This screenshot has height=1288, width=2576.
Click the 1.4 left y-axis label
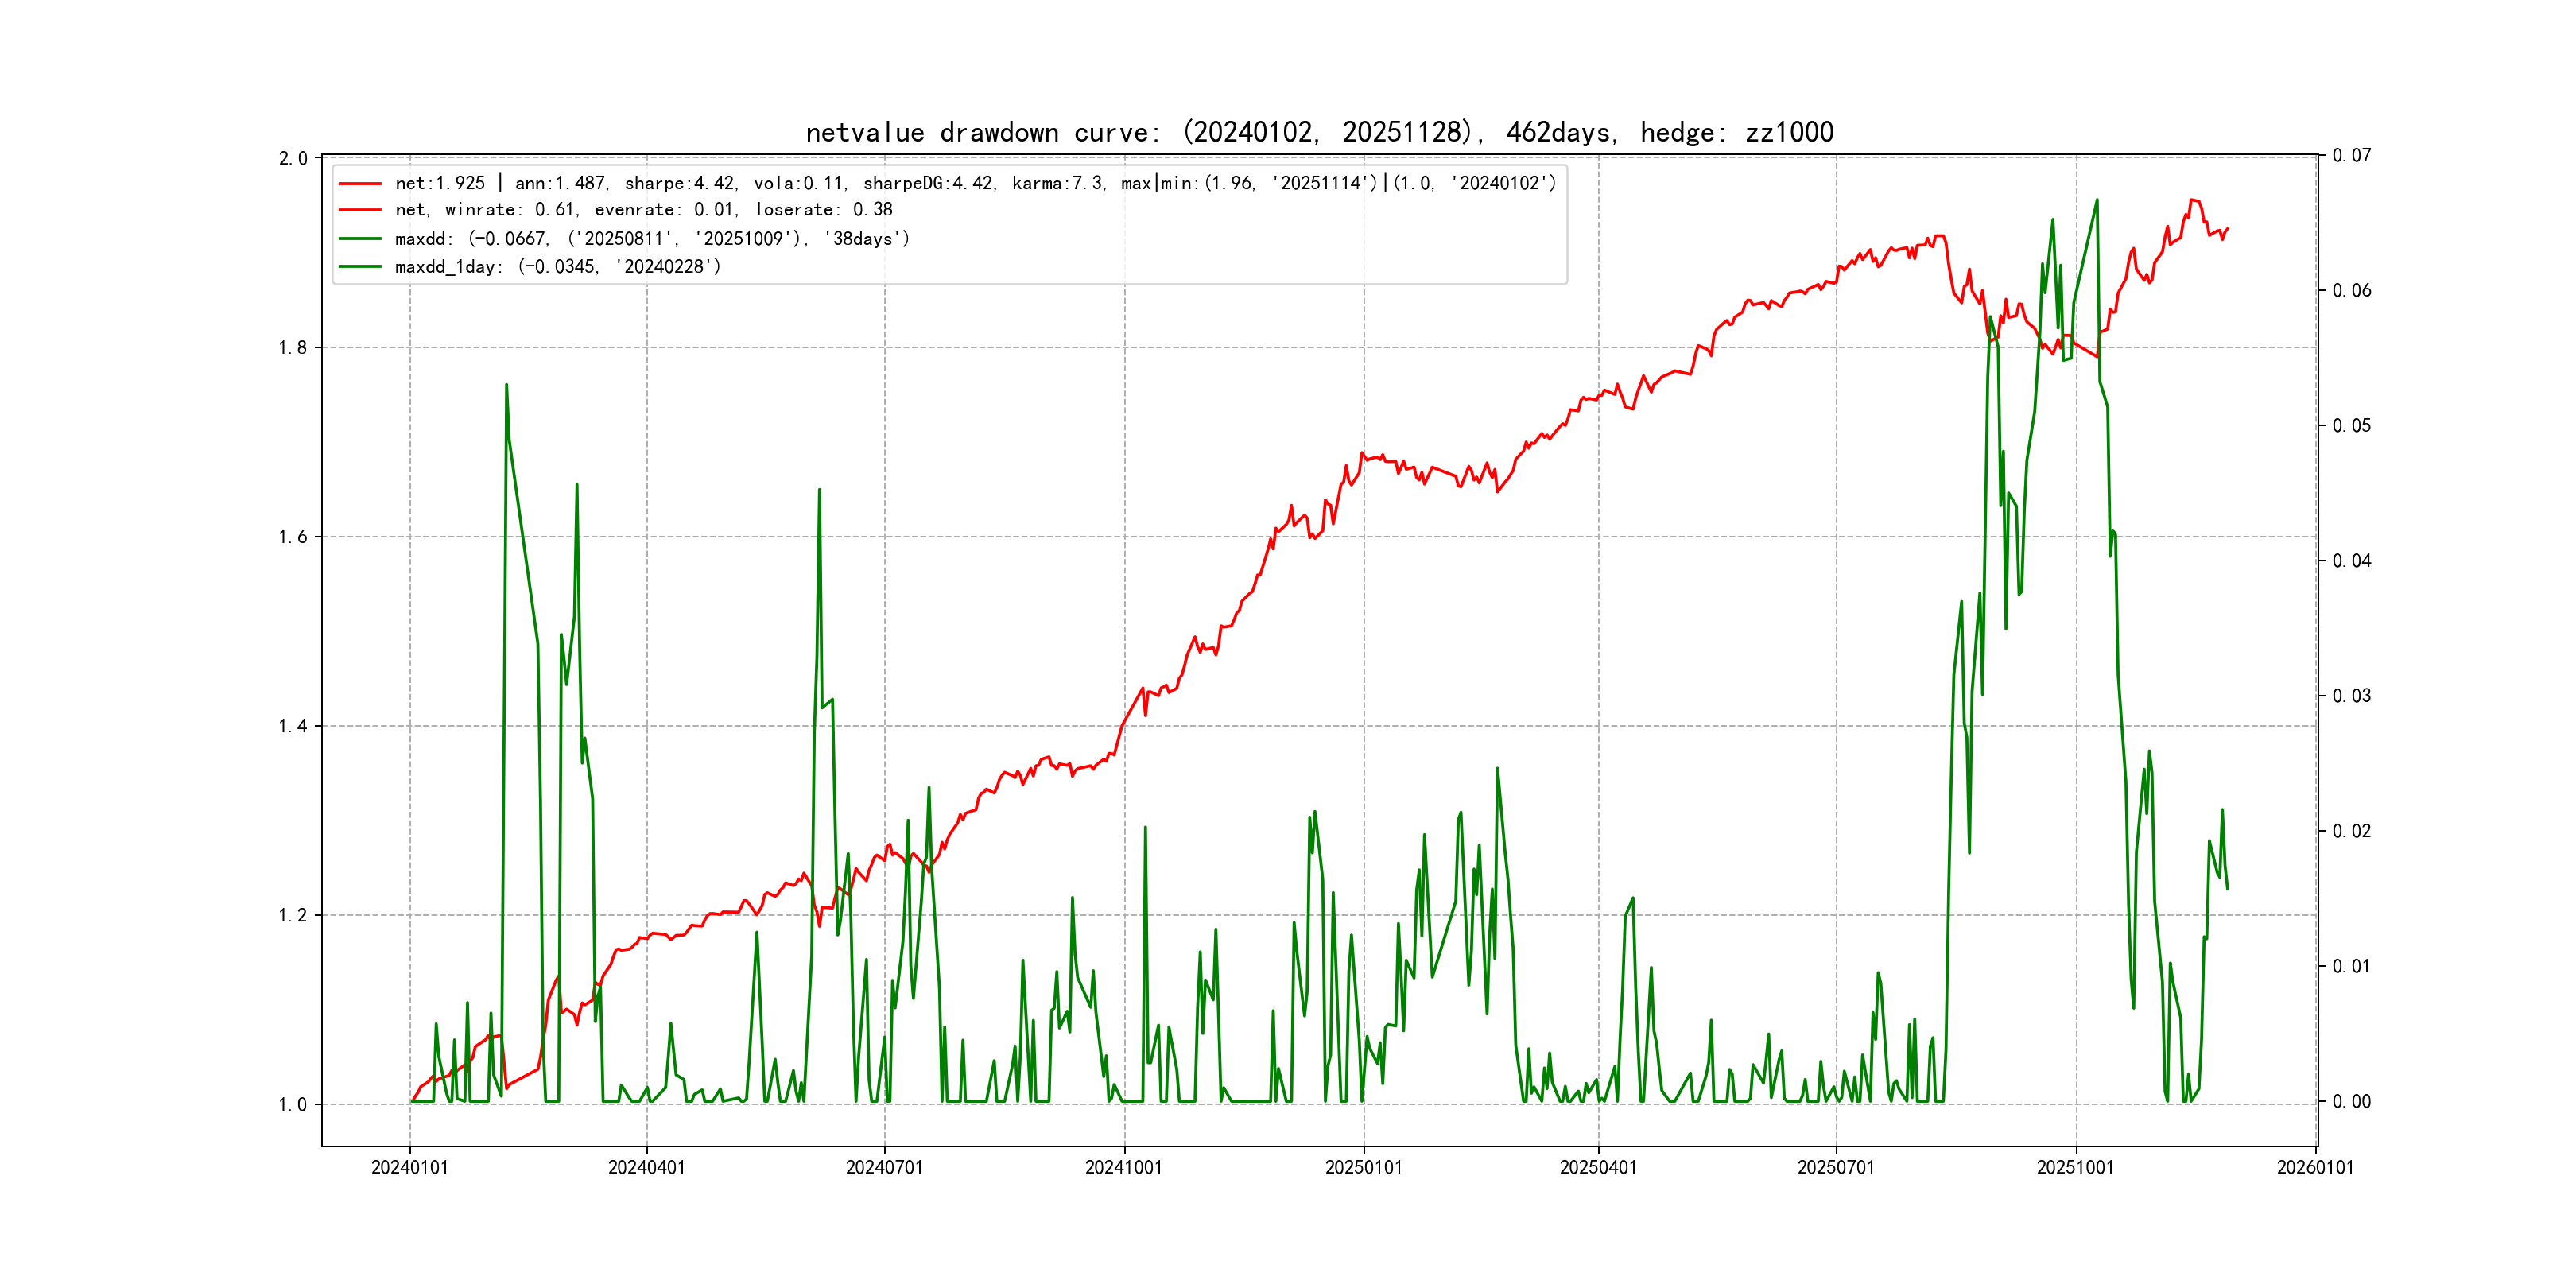click(x=293, y=726)
